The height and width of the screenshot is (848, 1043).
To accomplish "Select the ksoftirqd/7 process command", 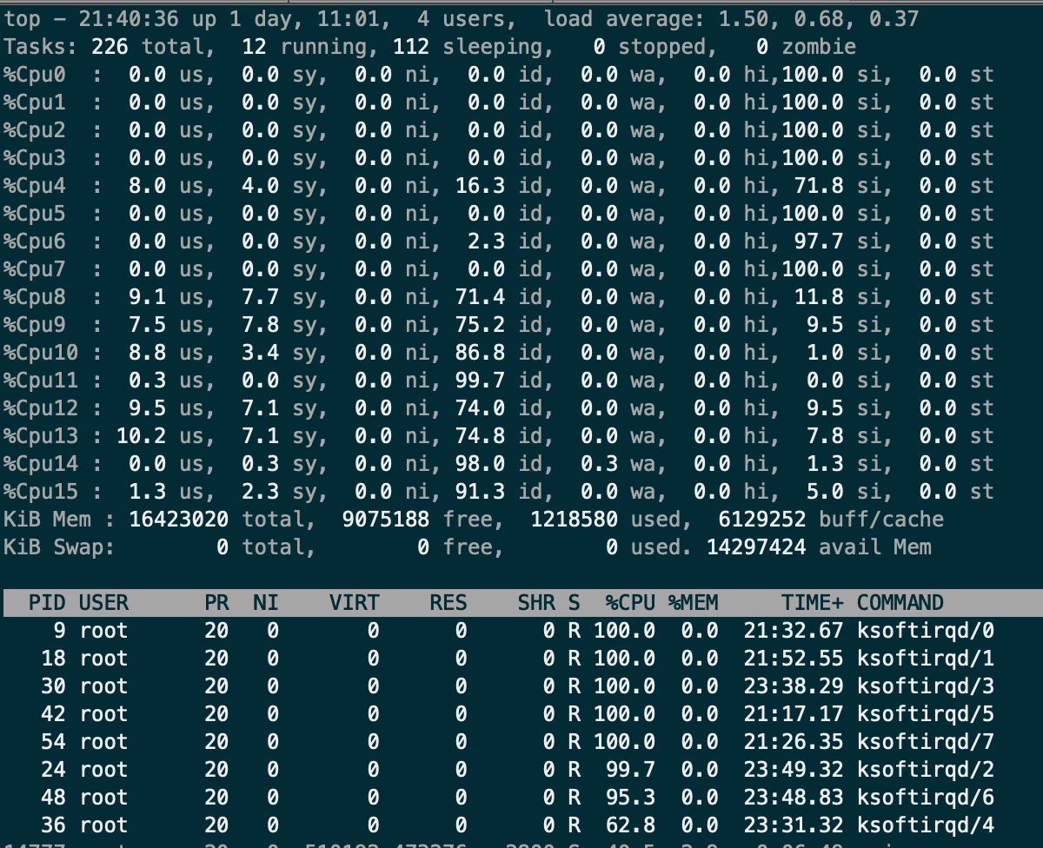I will click(x=926, y=742).
